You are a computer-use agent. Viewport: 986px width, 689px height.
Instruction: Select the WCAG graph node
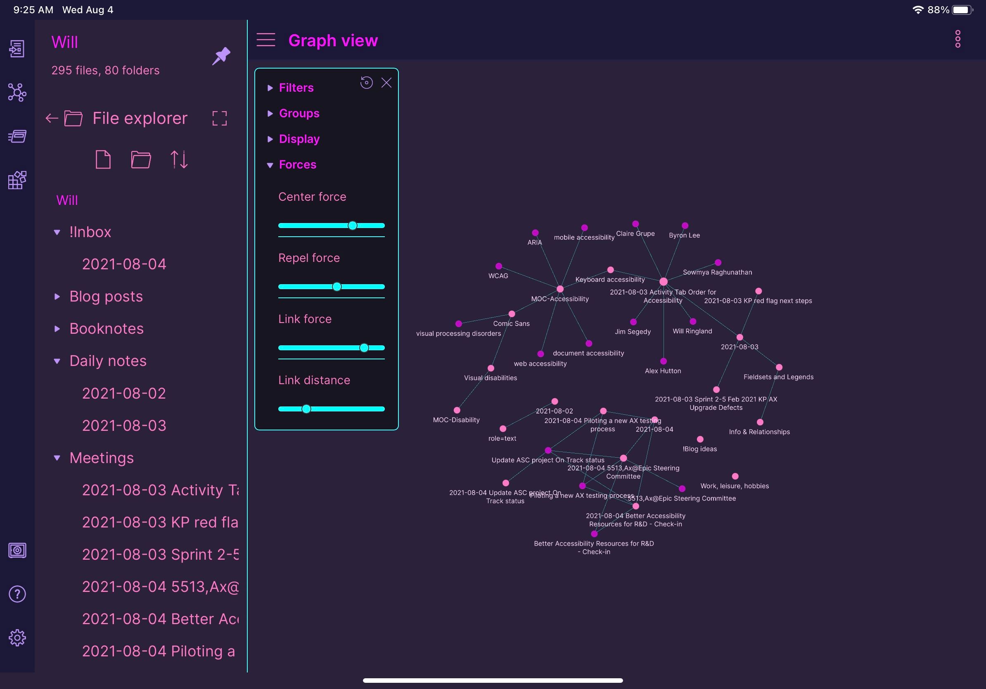(499, 266)
